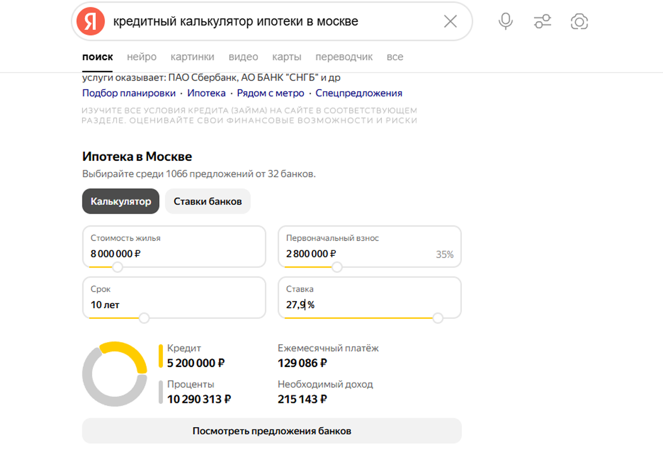Click Посмотреть предложения банков button
Viewport: 663px width, 452px height.
tap(272, 431)
